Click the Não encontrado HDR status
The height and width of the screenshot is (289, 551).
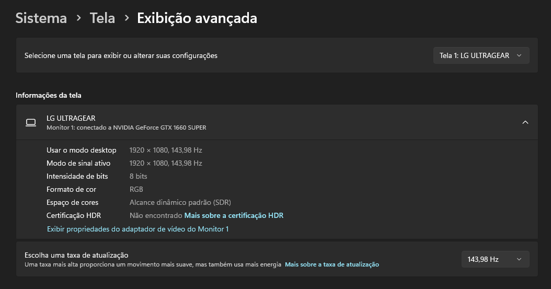point(156,216)
